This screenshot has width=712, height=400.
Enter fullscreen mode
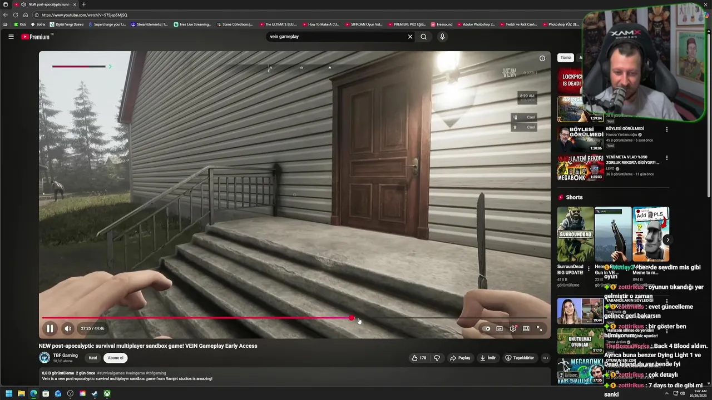540,328
